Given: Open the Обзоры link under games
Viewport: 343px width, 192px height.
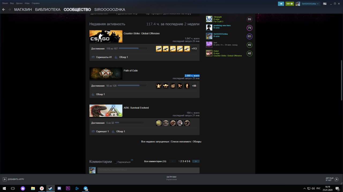Looking at the screenshot, I should [197, 142].
